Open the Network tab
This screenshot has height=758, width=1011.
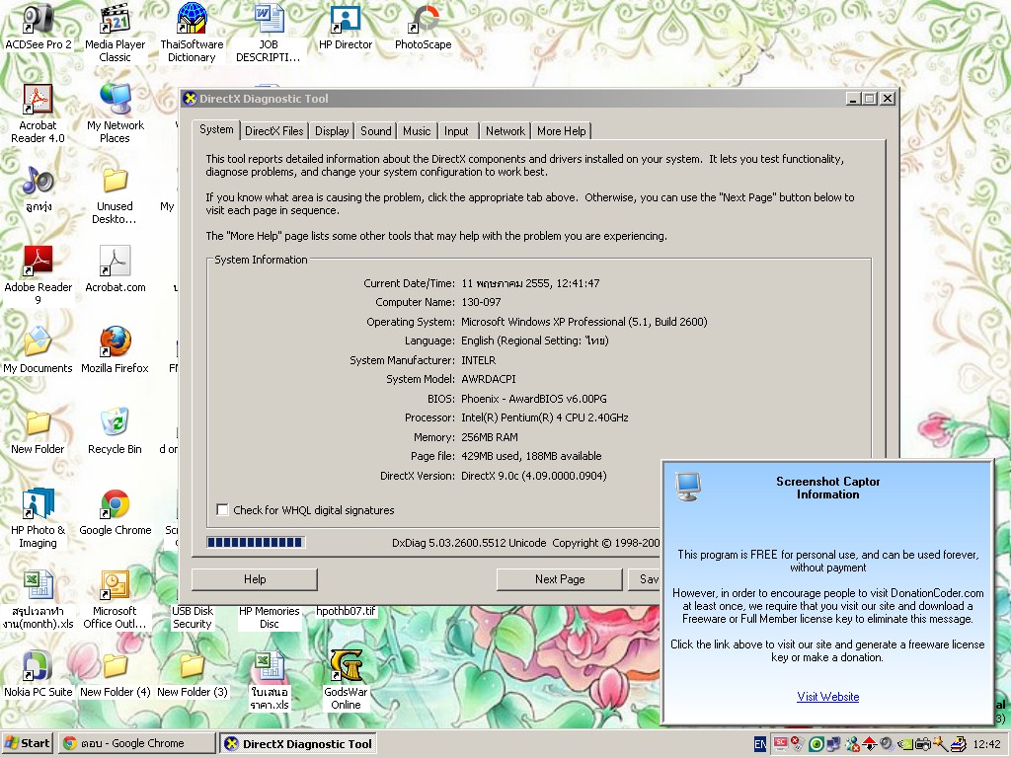(505, 131)
